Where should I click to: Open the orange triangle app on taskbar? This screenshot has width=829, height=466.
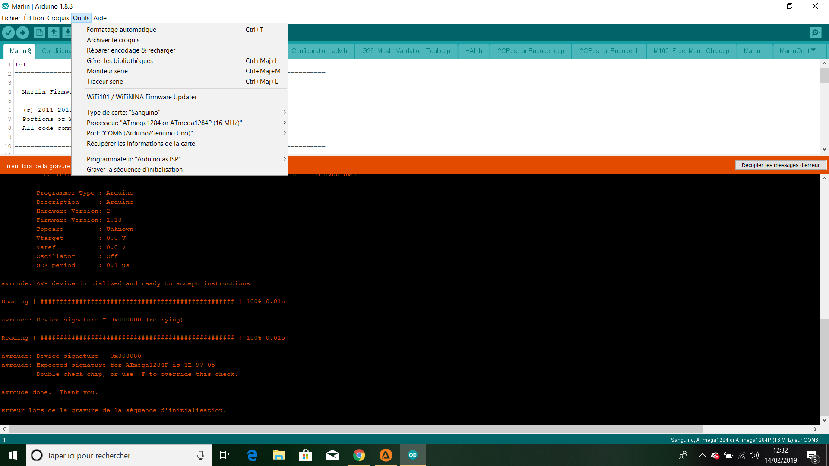[386, 455]
